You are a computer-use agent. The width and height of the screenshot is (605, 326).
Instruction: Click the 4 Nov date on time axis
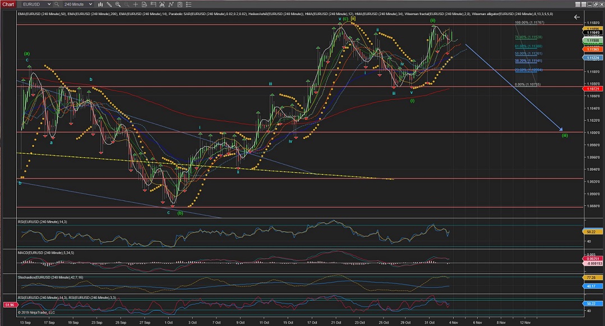click(454, 322)
